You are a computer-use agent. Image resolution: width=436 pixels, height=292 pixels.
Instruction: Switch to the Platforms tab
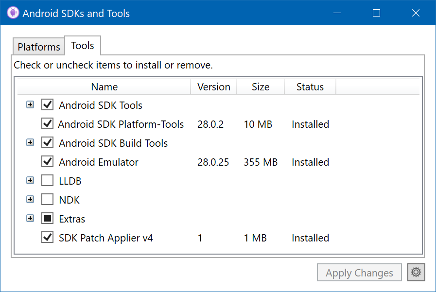[39, 47]
